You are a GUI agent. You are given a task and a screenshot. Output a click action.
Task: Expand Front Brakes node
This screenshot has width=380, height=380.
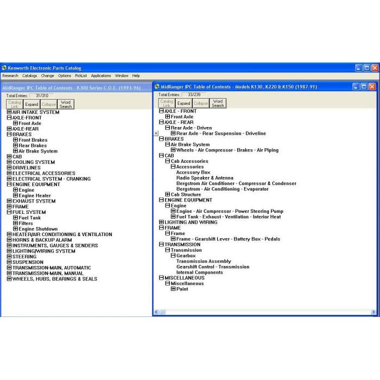(16, 140)
